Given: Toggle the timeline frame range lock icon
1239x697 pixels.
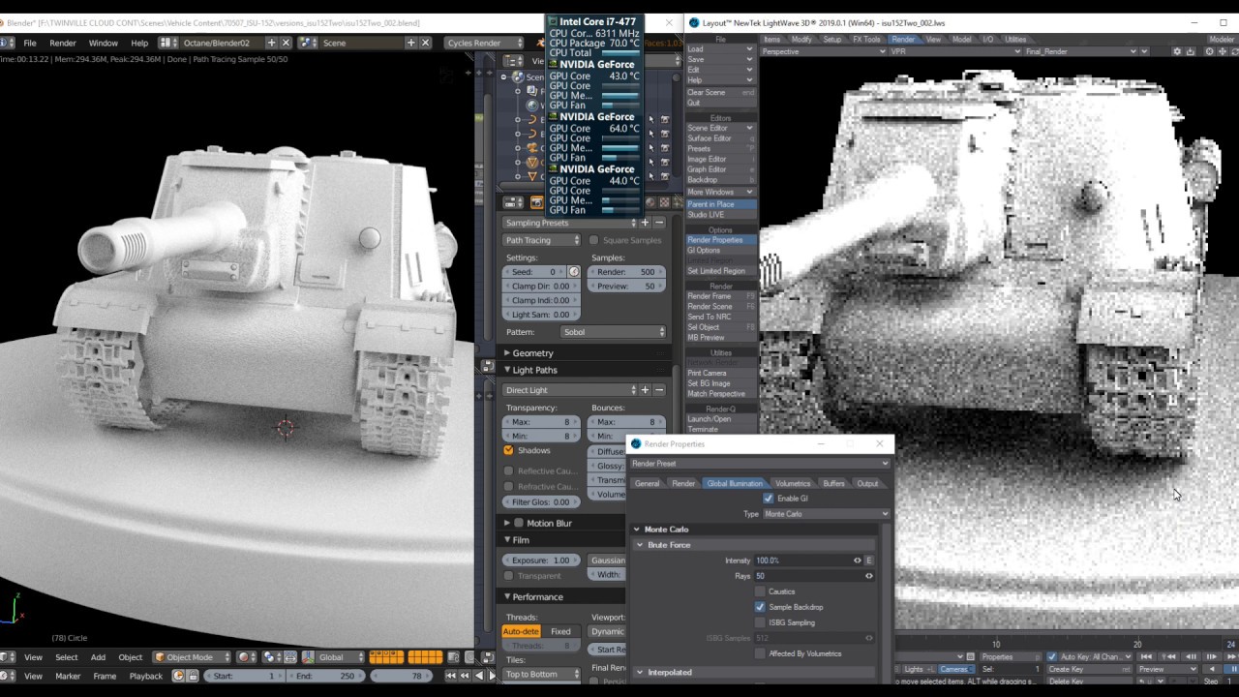Looking at the screenshot, I should click(x=193, y=676).
